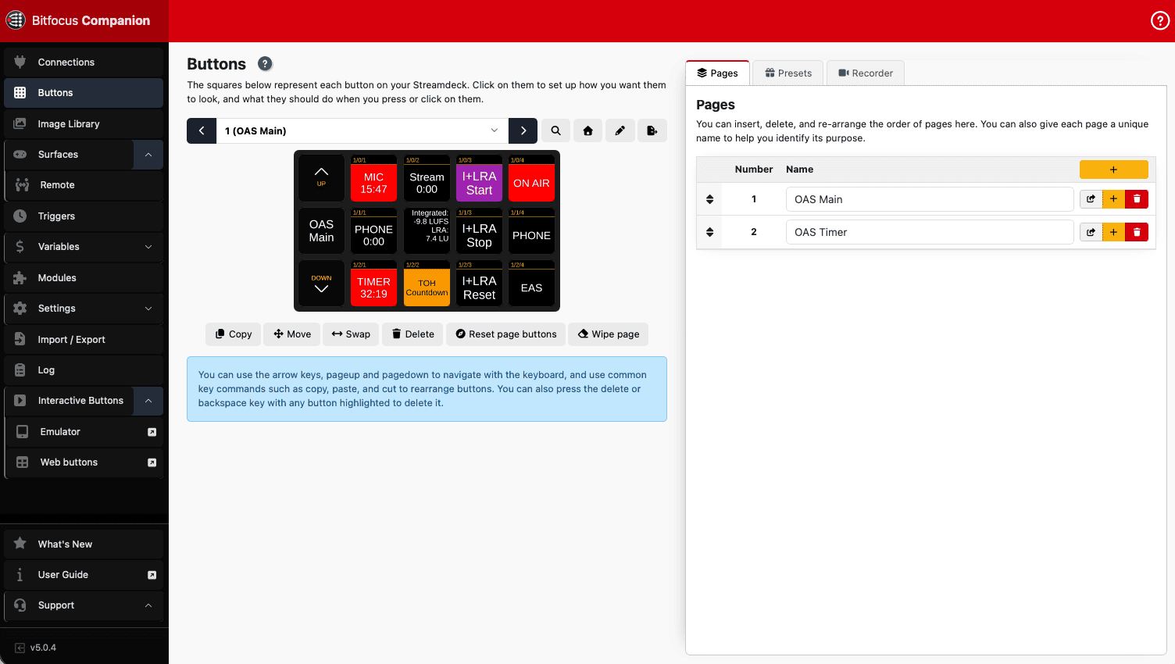Collapse the Surfaces sidebar group

[x=148, y=155]
